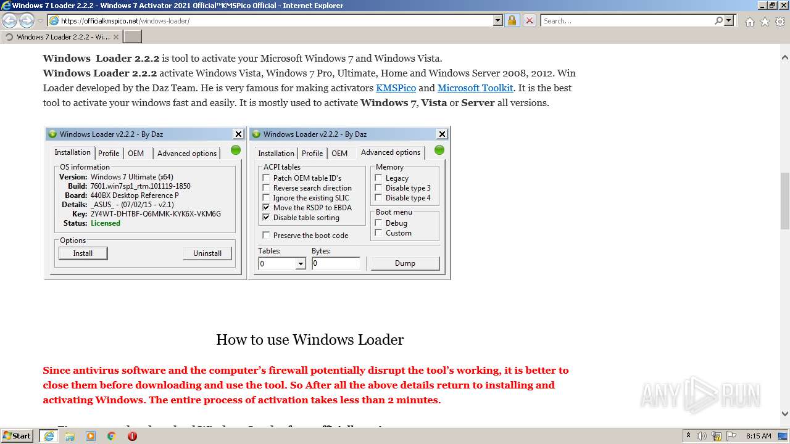Image resolution: width=790 pixels, height=444 pixels.
Task: Click the Uninstall button in screenshot
Action: (207, 253)
